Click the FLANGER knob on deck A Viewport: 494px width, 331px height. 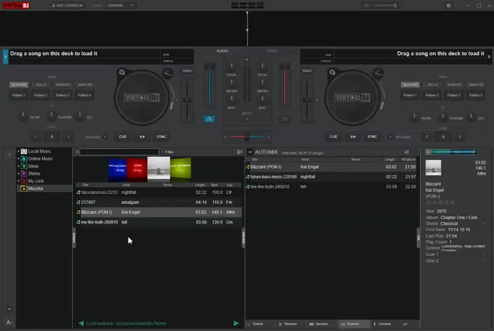pos(51,116)
